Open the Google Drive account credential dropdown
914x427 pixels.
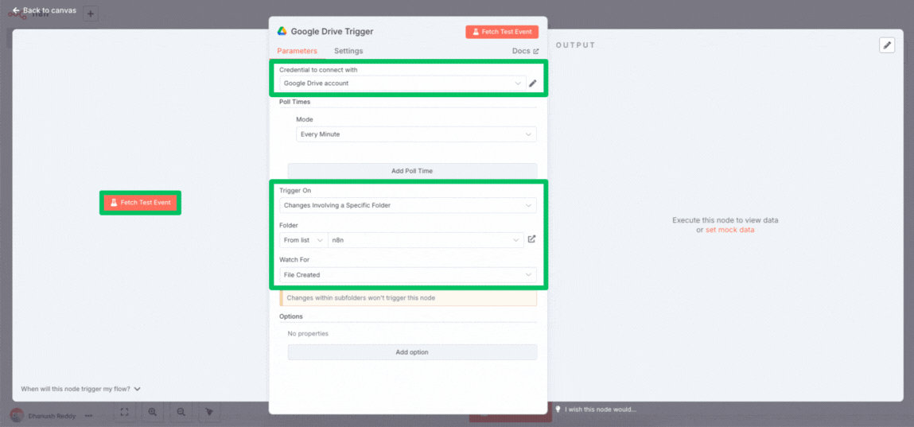coord(403,83)
